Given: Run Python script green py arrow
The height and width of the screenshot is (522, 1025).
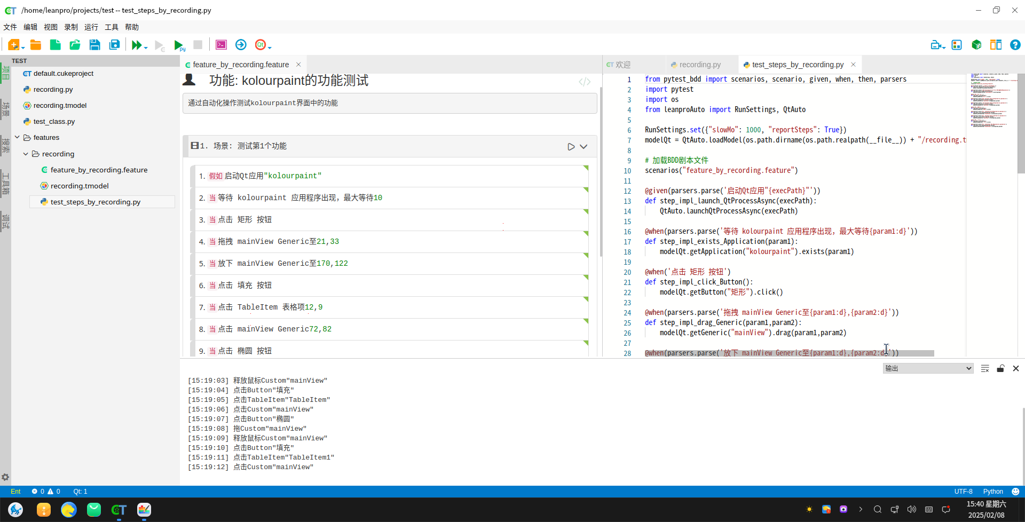Looking at the screenshot, I should (179, 45).
